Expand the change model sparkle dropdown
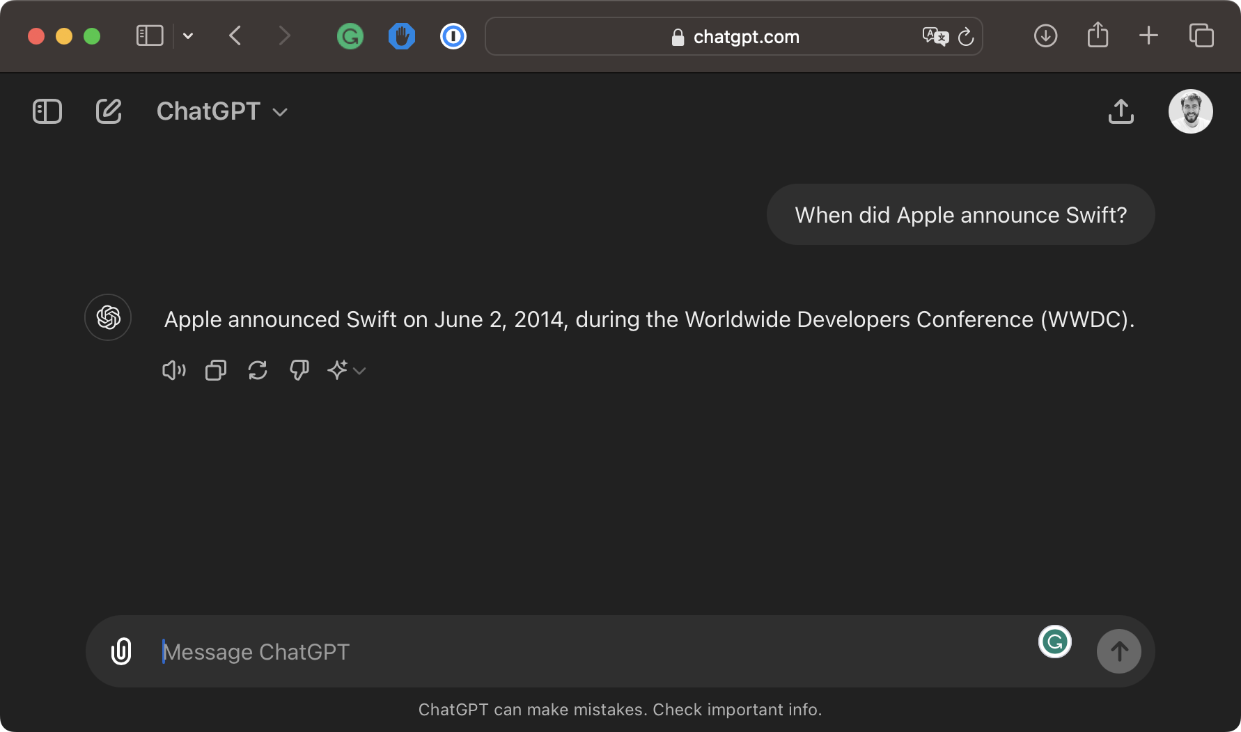 click(346, 370)
